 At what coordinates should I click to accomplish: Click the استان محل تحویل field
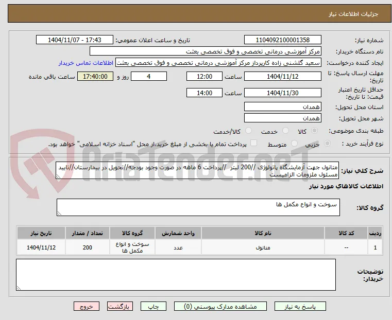[282, 107]
